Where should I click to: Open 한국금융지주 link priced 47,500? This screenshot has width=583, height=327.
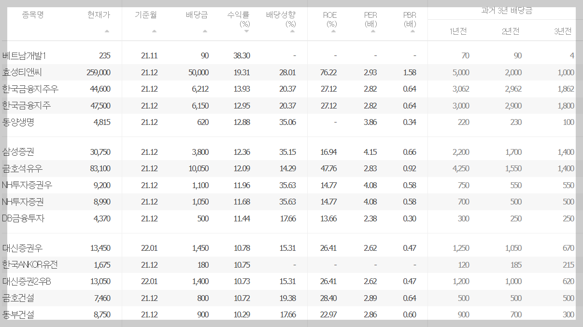click(x=27, y=106)
